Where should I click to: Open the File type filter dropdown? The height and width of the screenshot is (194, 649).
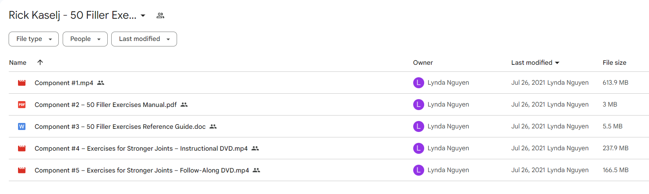tap(34, 39)
